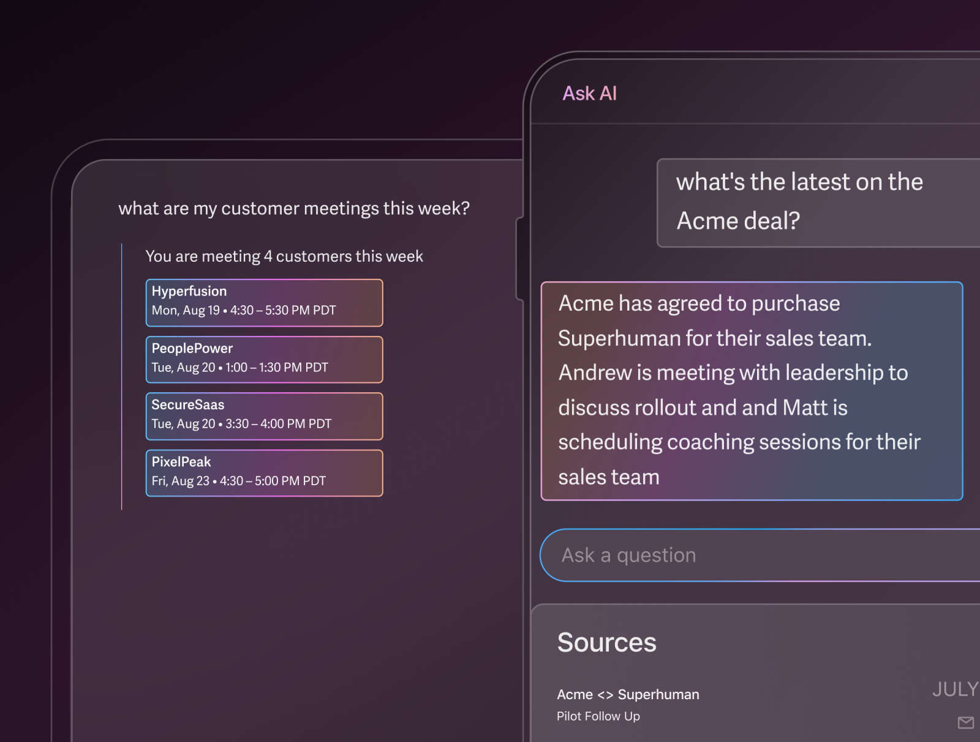Click the Acme purchase answer message

[x=752, y=391]
